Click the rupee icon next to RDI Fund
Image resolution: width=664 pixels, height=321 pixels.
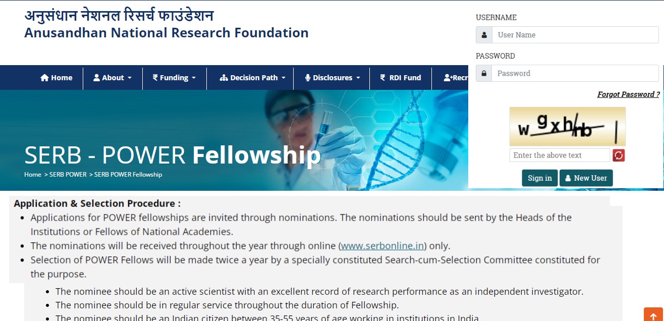383,78
